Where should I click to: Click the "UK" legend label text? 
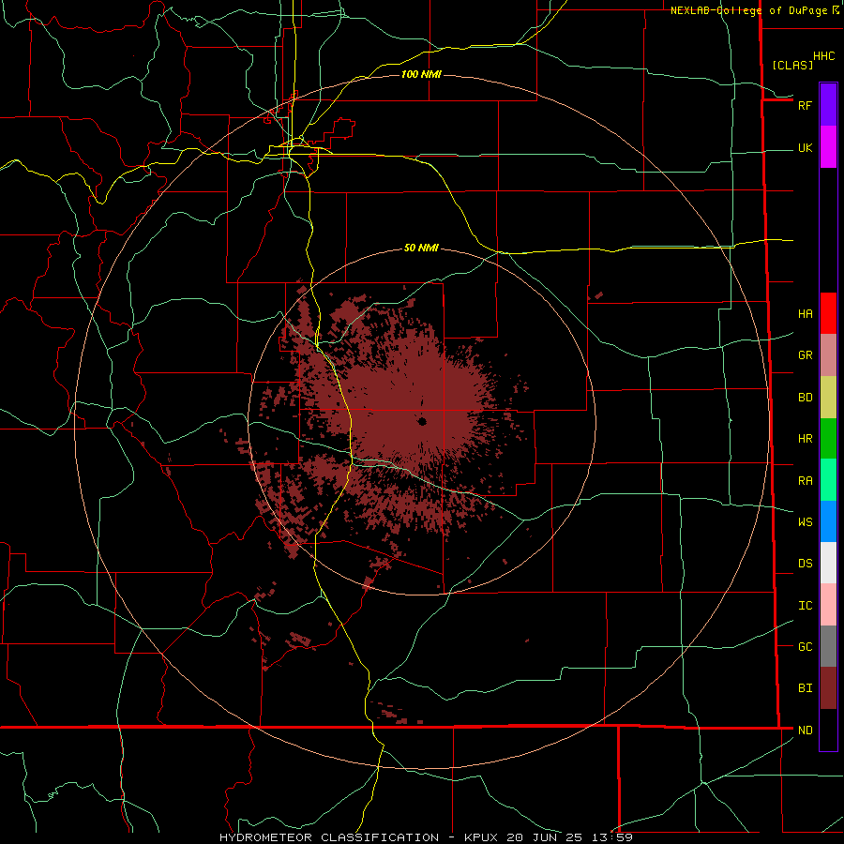(x=805, y=148)
